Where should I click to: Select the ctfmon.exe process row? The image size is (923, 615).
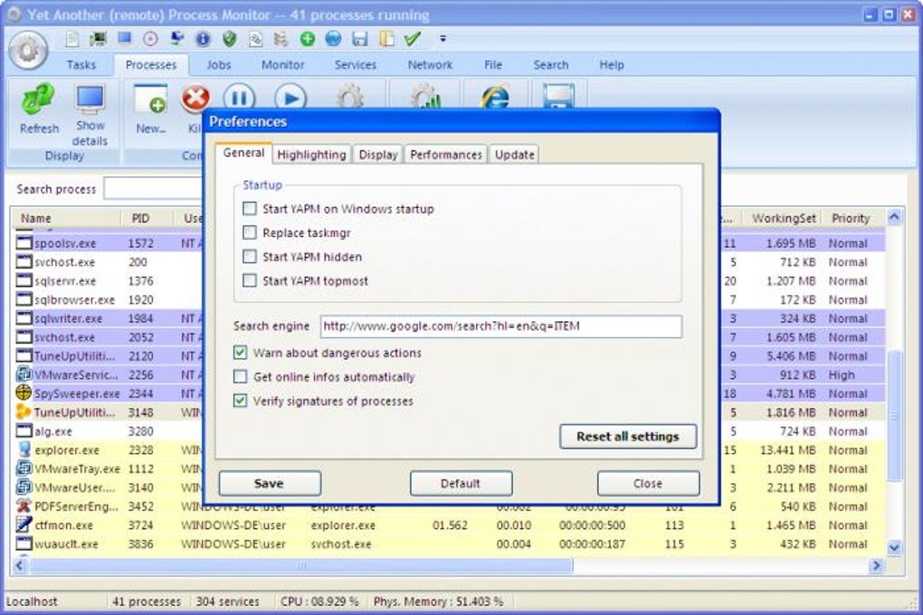(449, 525)
